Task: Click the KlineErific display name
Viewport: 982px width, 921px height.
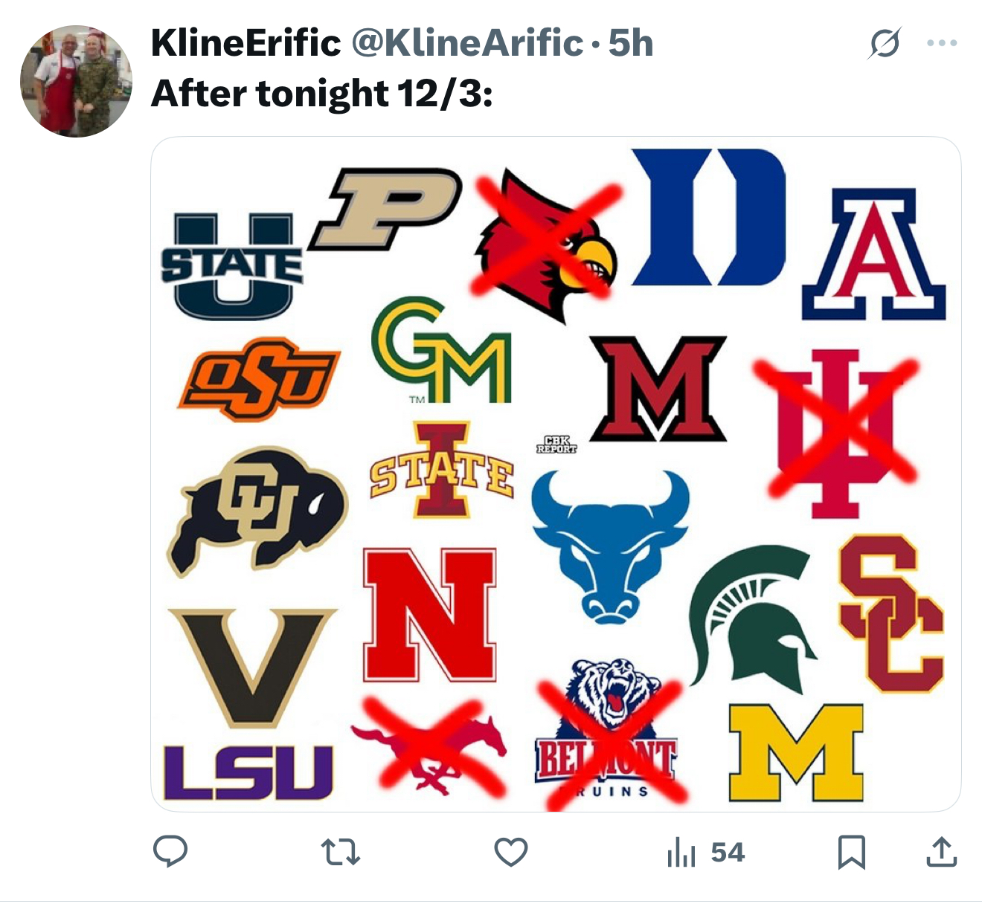Action: click(x=245, y=43)
